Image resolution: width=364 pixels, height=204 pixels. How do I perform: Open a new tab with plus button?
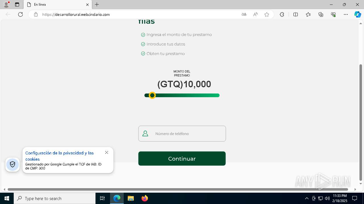(x=97, y=5)
